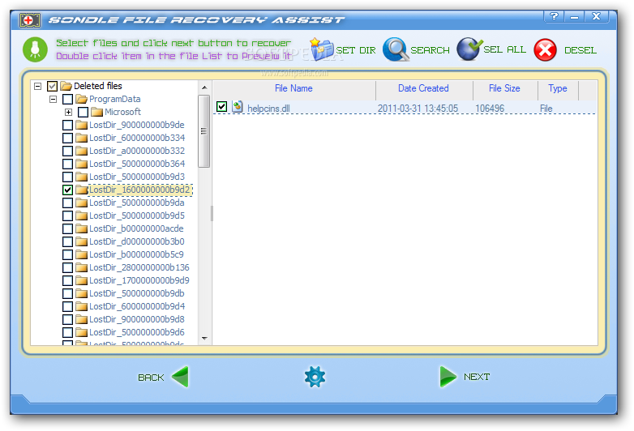Click the red Desel X icon
634x431 pixels.
(x=545, y=50)
